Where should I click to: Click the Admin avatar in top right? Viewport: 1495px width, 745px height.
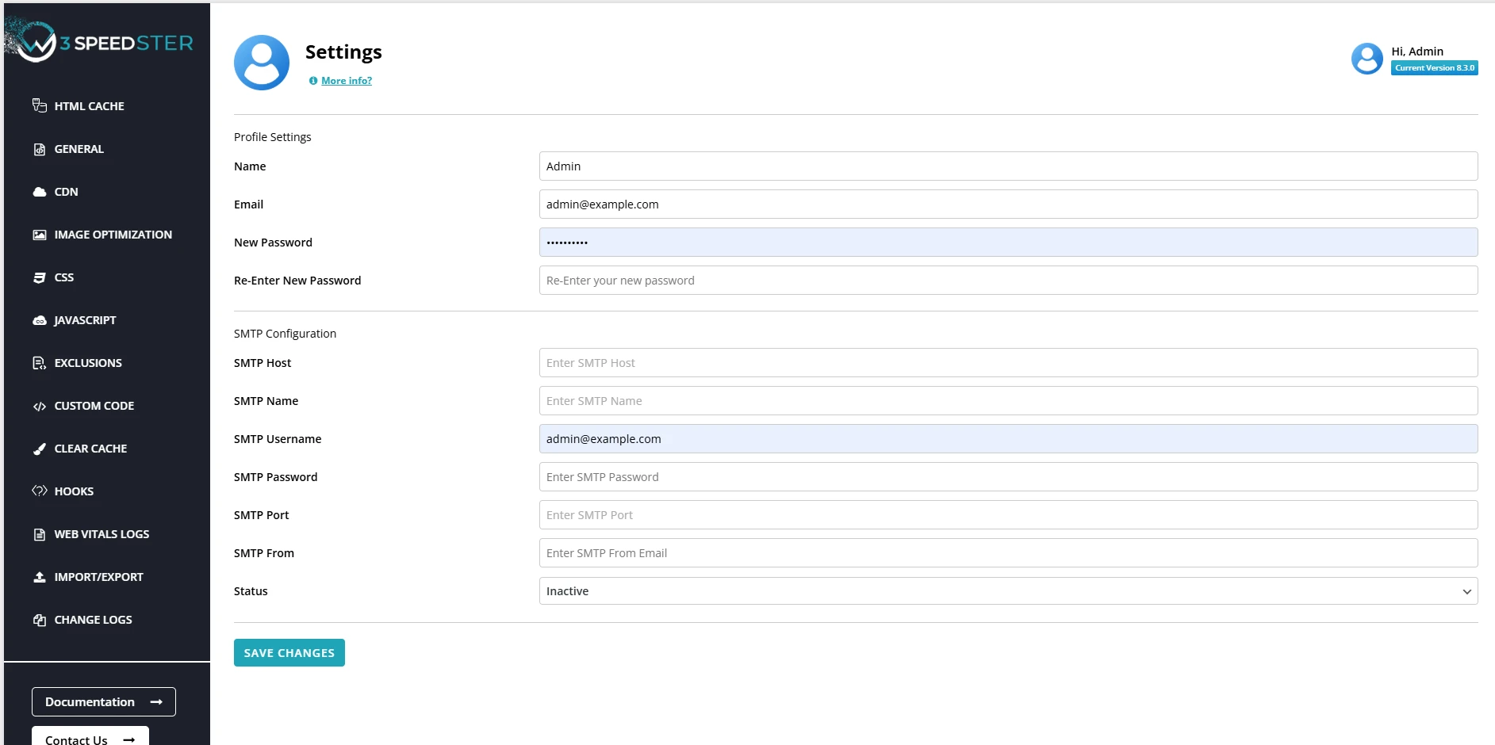[1367, 59]
